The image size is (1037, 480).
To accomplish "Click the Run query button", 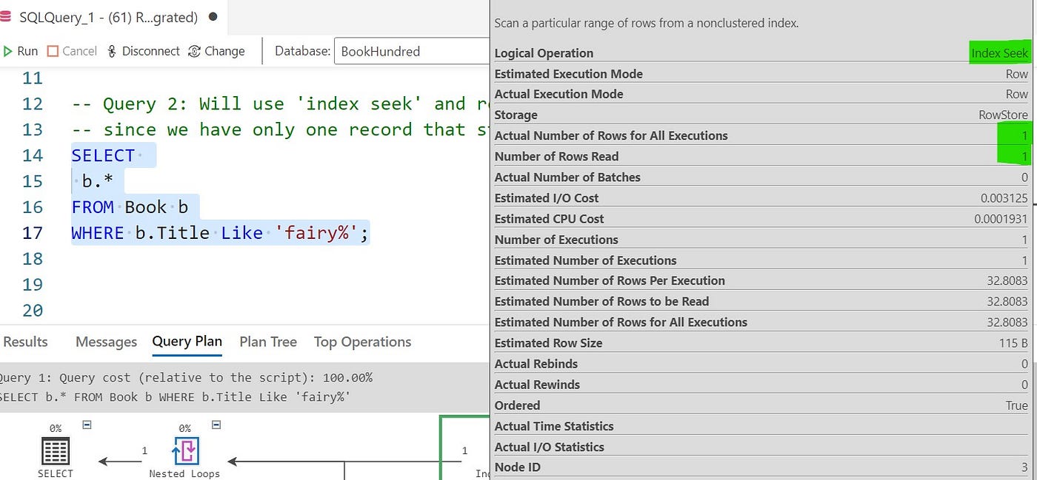I will (x=20, y=51).
